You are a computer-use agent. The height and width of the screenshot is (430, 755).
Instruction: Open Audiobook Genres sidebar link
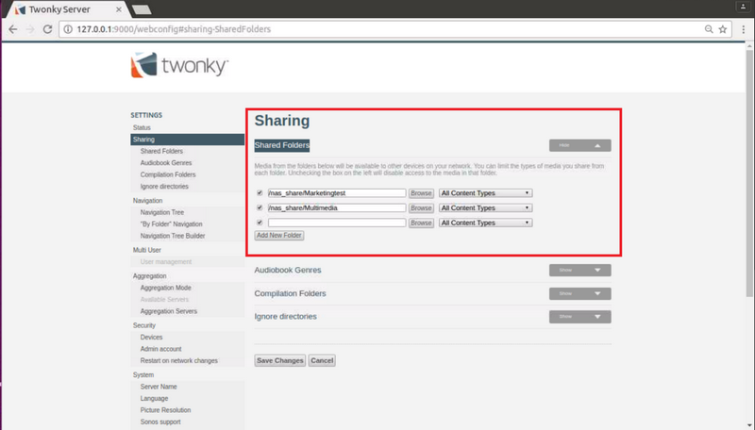(x=166, y=162)
